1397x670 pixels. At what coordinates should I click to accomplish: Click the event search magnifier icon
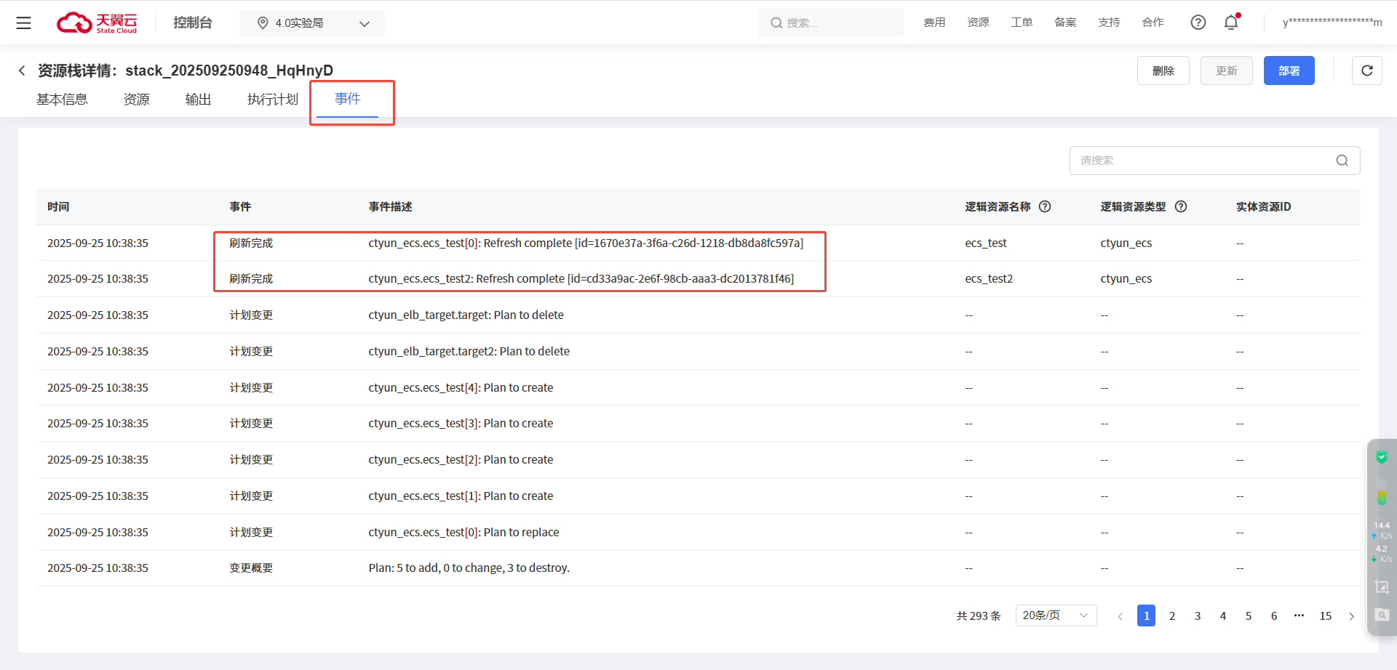(x=1342, y=161)
